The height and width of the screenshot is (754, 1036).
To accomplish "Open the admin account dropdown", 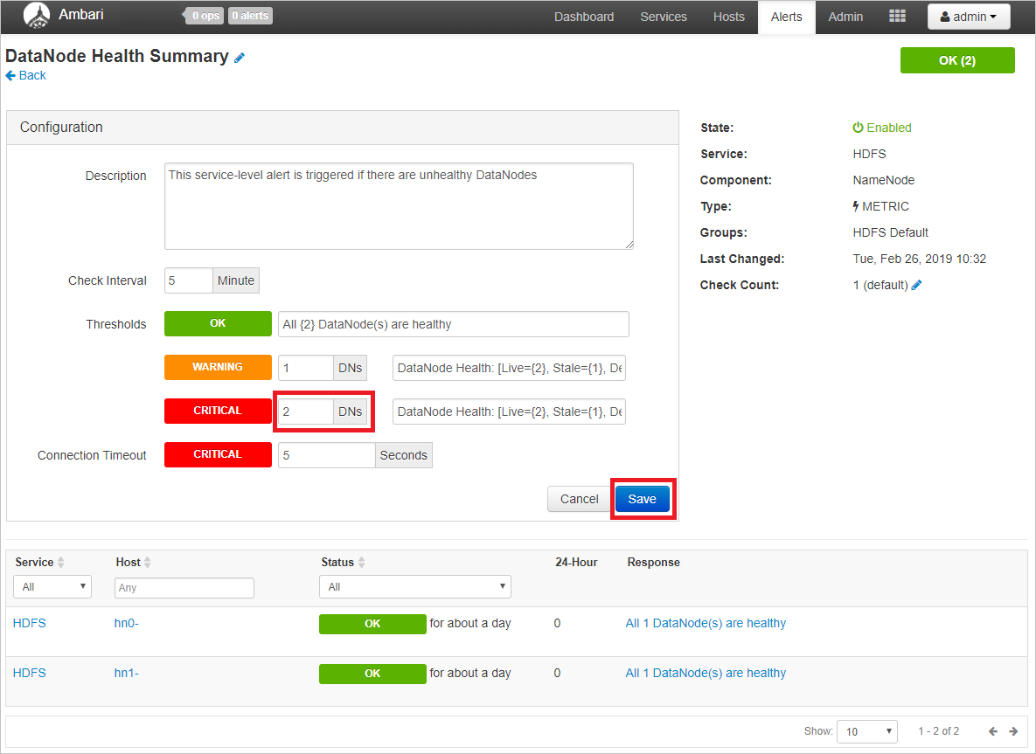I will coord(969,16).
